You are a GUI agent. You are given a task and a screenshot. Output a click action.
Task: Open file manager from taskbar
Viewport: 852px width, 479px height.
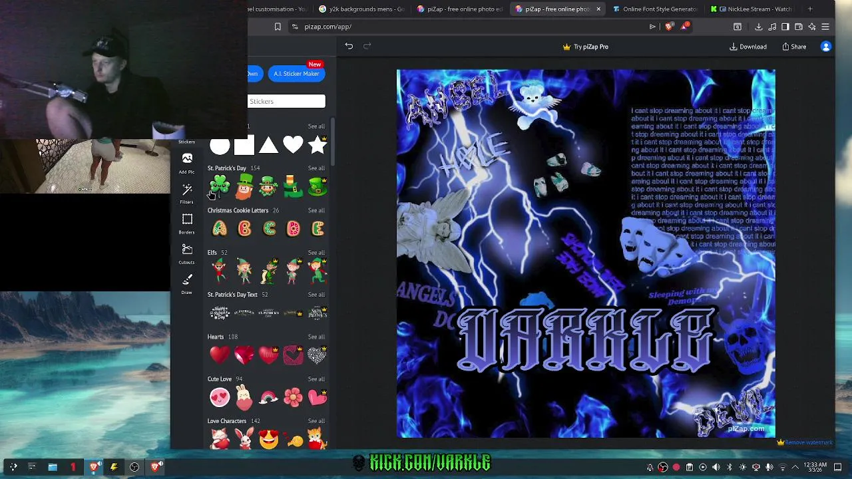coord(52,467)
